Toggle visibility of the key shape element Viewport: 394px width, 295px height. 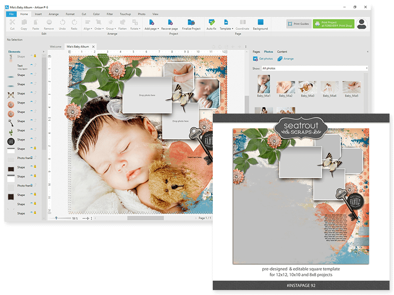[32, 120]
